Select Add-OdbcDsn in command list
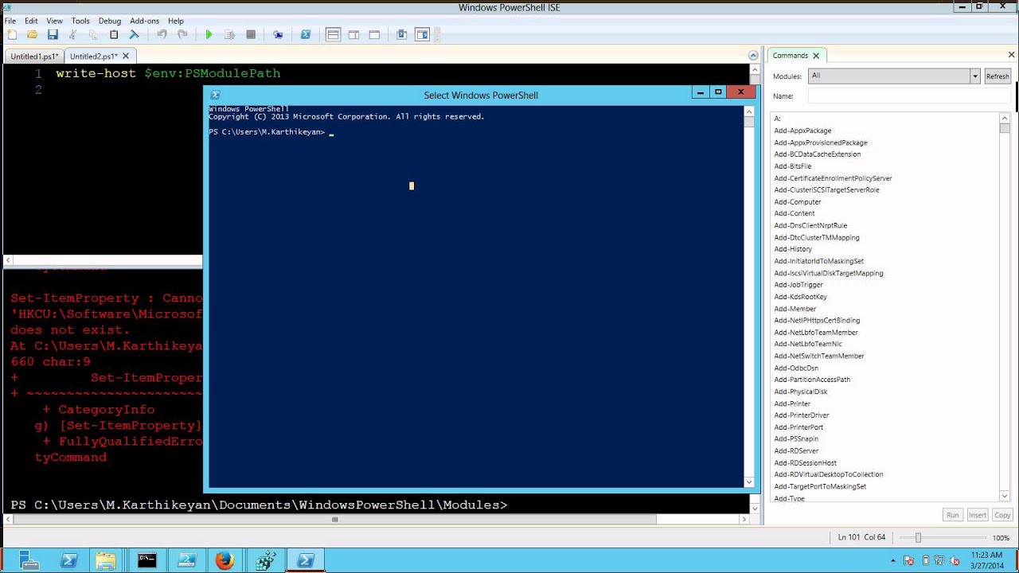 pos(796,368)
